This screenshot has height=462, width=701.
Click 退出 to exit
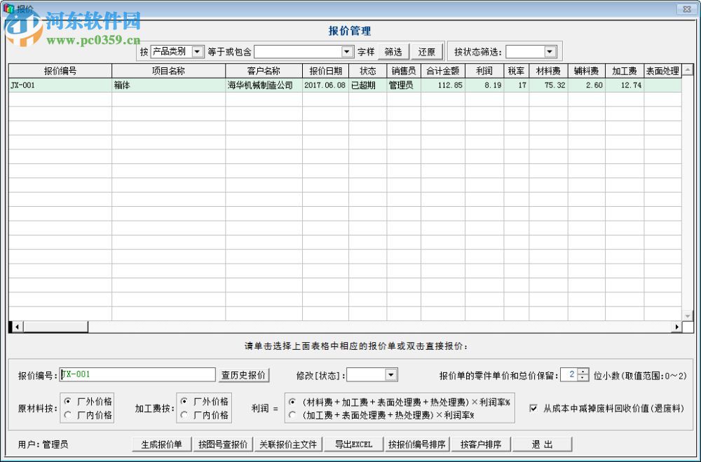click(x=543, y=443)
